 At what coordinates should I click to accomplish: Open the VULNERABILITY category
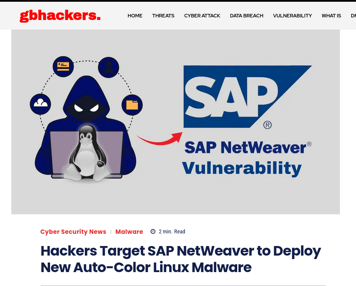(292, 16)
